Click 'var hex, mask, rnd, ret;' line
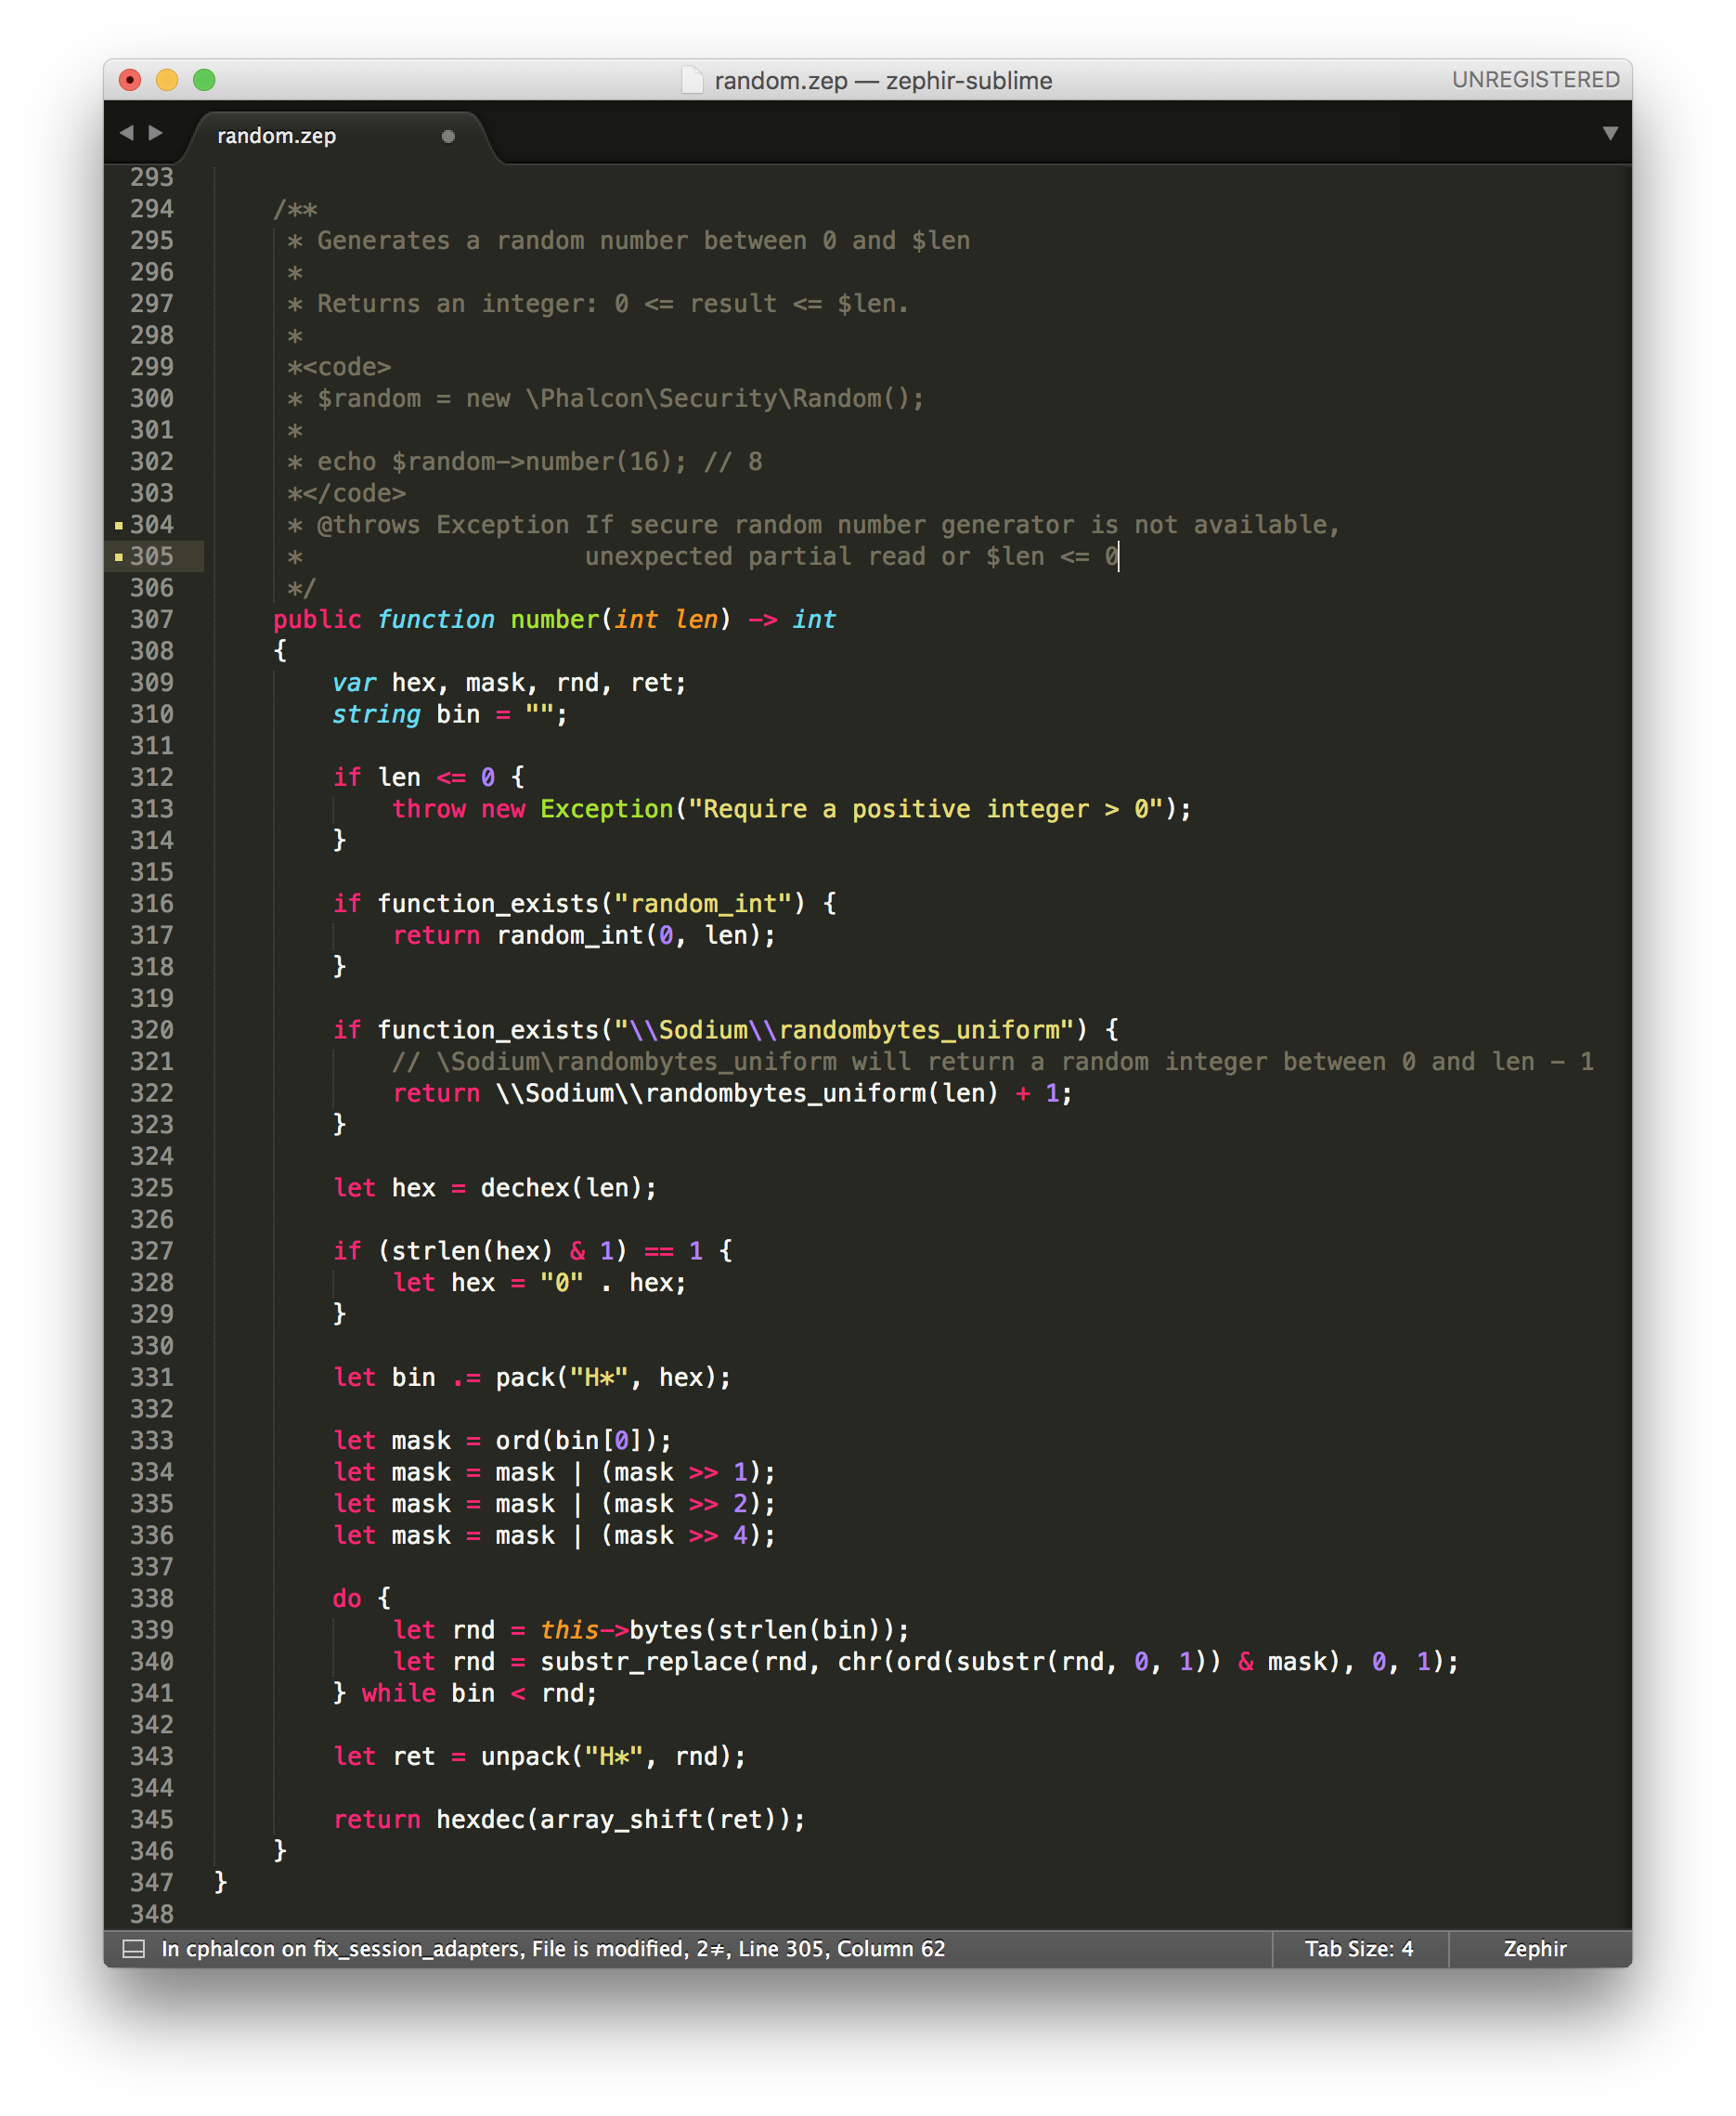 pyautogui.click(x=509, y=683)
